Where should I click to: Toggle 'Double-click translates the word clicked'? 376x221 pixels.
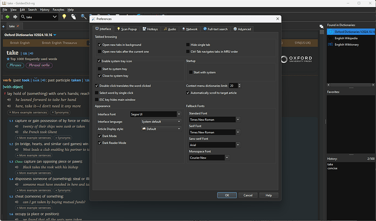[96, 86]
